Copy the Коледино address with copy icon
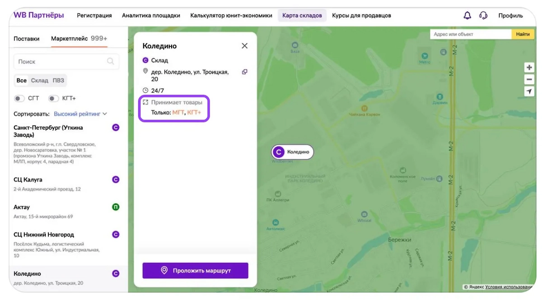This screenshot has width=542, height=300. [x=244, y=72]
